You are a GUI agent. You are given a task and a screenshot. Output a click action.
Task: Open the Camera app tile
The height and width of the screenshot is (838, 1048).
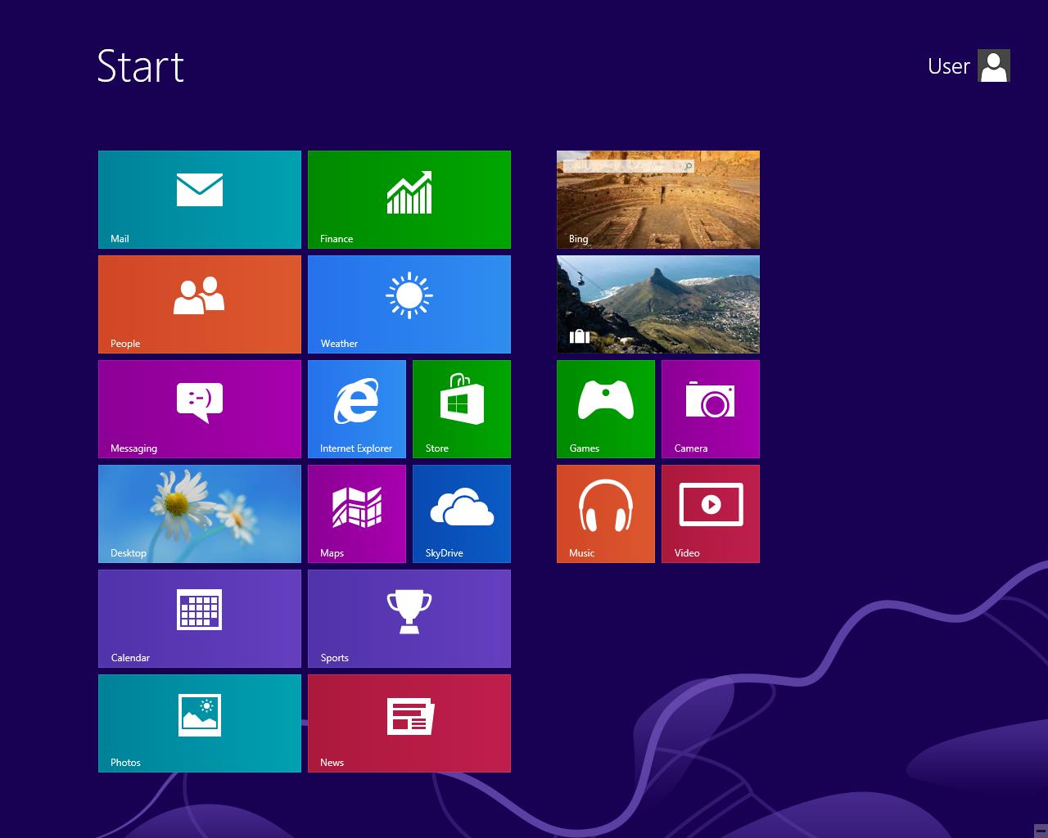click(711, 409)
